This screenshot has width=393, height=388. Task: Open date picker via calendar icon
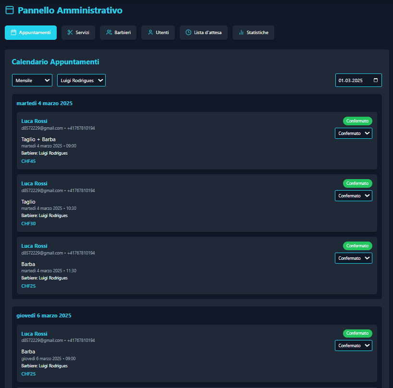375,80
